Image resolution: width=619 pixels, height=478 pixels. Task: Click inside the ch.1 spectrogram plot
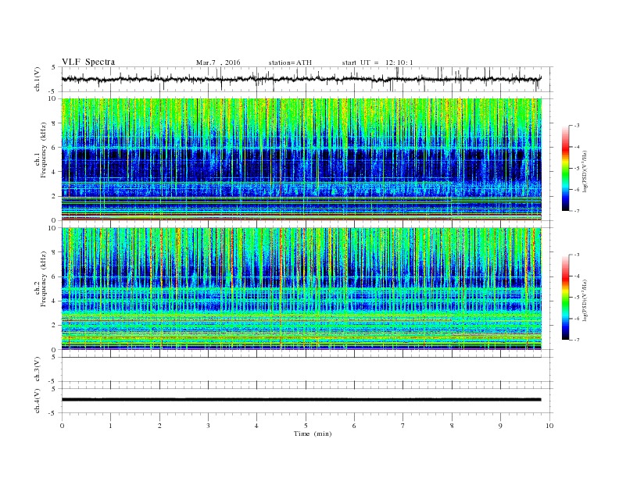[x=302, y=159]
